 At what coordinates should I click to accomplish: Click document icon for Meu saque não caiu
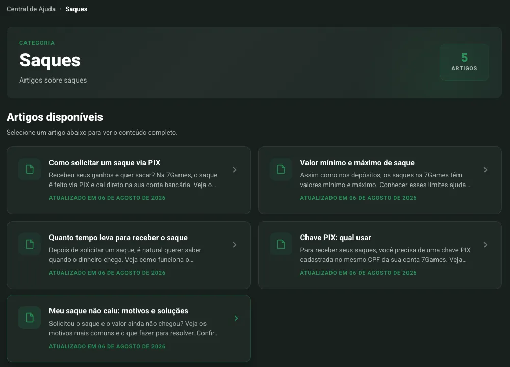tap(30, 318)
